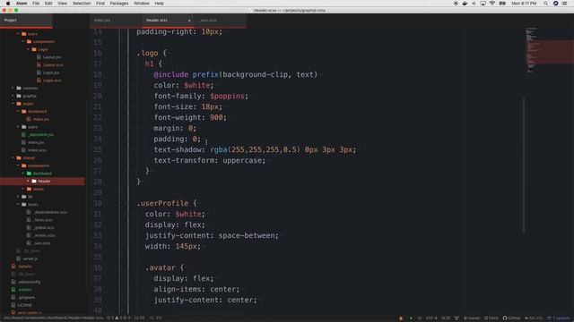The image size is (574, 322).
Task: Open the Docker menu bar icon
Action: (465, 4)
